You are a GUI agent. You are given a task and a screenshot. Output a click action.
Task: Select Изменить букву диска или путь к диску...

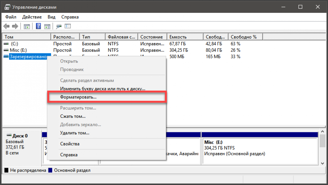click(x=103, y=89)
